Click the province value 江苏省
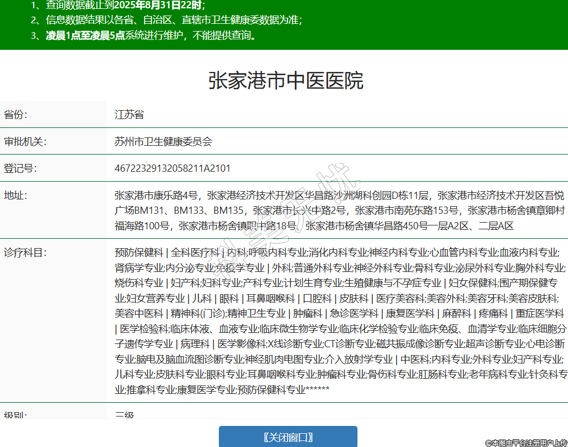 pyautogui.click(x=129, y=115)
